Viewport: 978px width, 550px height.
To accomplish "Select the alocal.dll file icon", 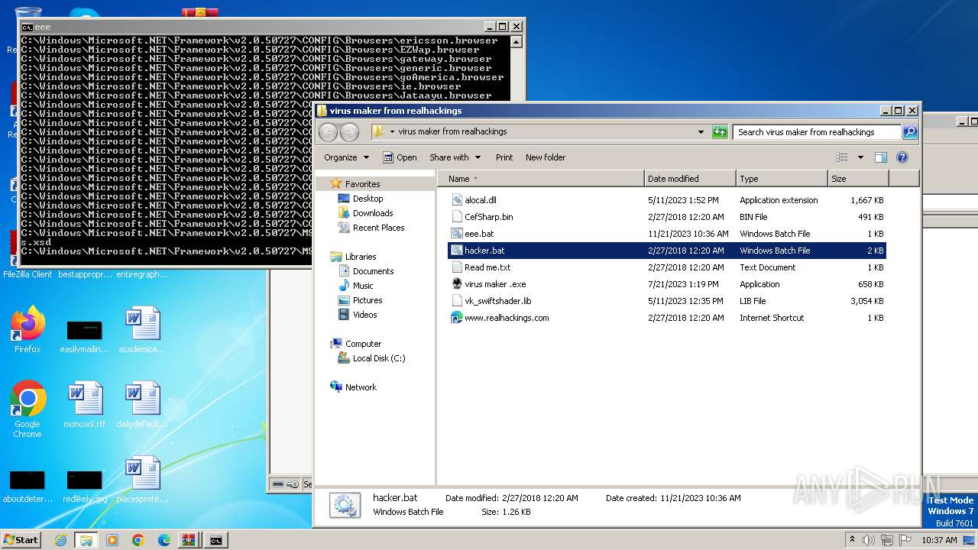I will pos(457,200).
